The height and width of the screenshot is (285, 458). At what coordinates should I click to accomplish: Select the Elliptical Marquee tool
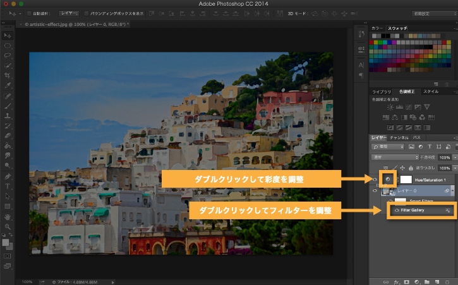click(8, 45)
